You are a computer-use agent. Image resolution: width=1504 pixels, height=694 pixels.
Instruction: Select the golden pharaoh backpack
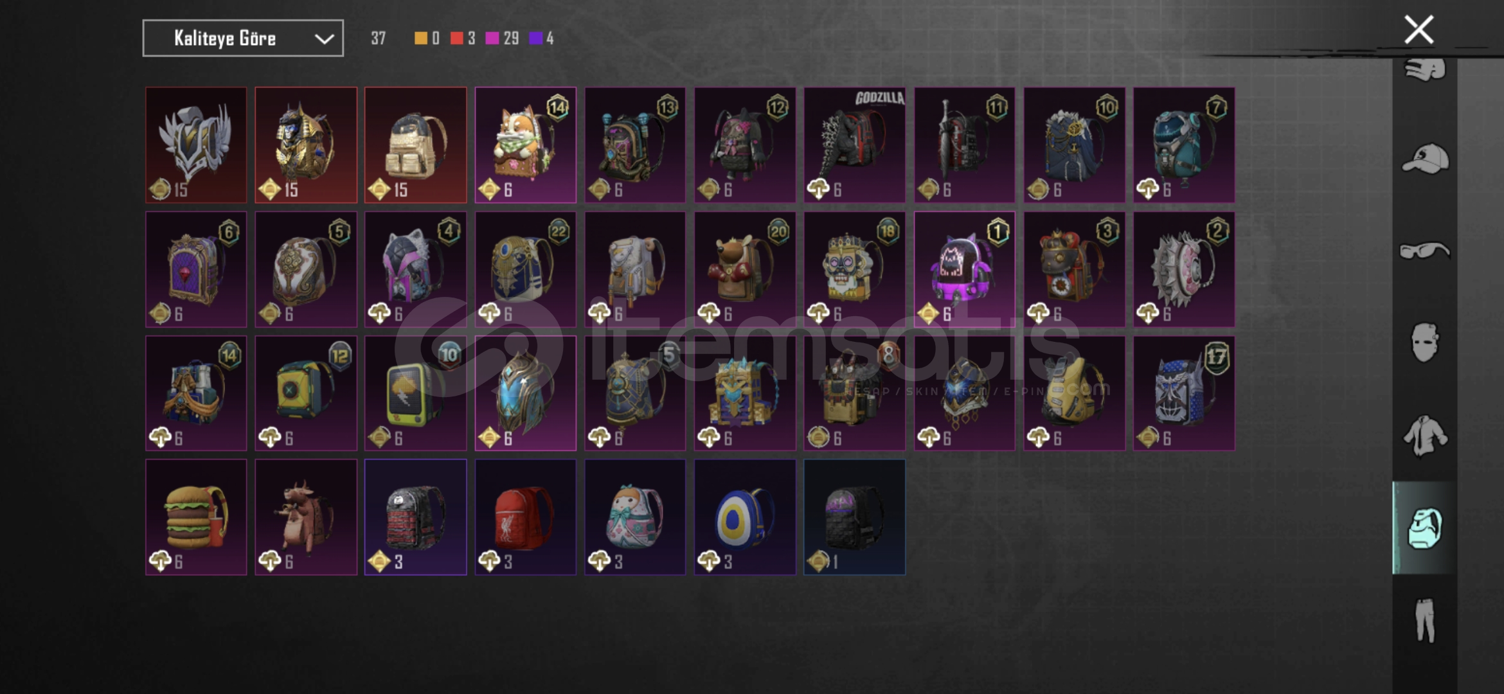pyautogui.click(x=306, y=145)
